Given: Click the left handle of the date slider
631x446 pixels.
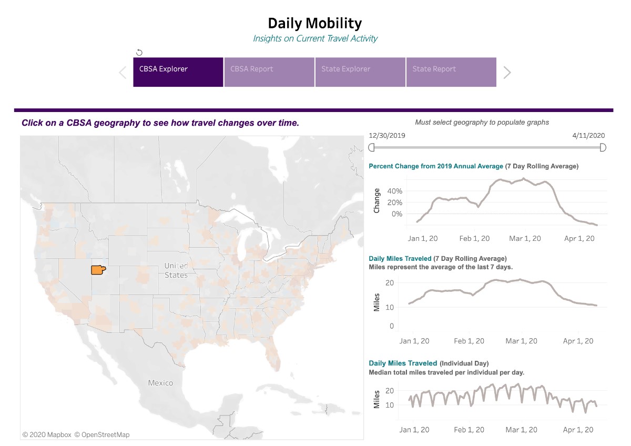Looking at the screenshot, I should point(372,148).
